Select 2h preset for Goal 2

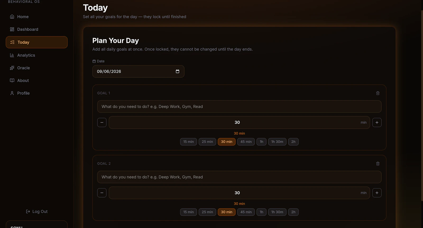coord(293,212)
